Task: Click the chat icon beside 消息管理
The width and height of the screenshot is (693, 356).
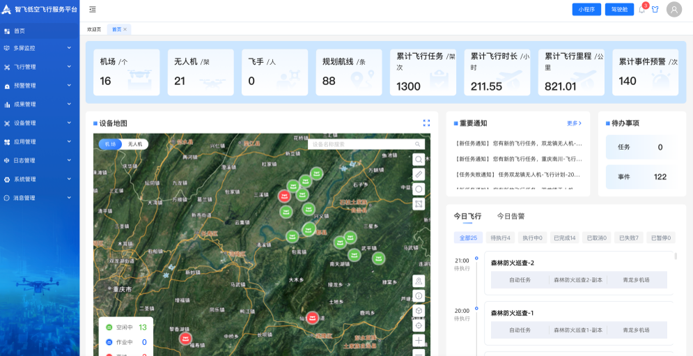Action: click(x=7, y=198)
